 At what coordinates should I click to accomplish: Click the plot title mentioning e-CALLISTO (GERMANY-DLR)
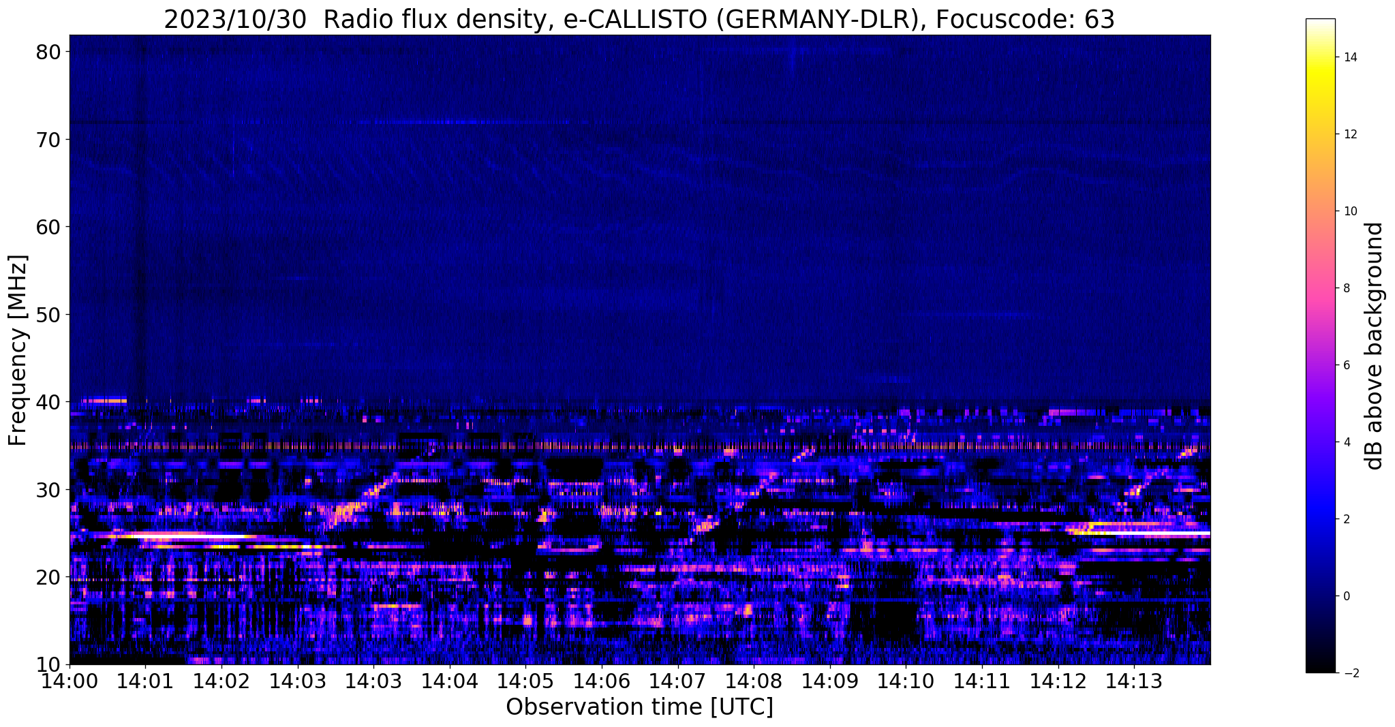pyautogui.click(x=639, y=19)
